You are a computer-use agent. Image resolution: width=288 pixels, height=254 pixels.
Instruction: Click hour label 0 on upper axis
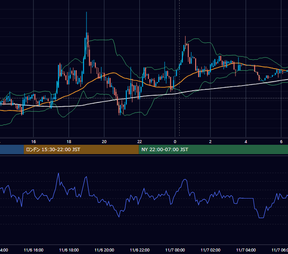(x=175, y=142)
